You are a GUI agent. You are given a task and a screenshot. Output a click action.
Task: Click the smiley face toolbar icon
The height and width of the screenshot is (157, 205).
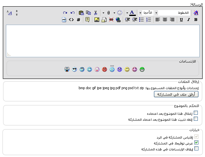coord(120,13)
